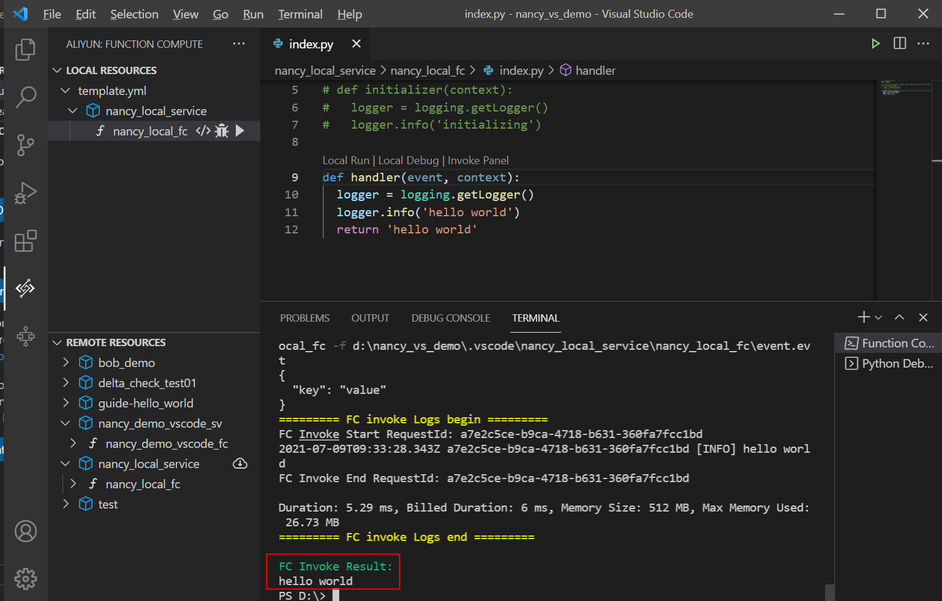Collapse the nancy_demo_vscode_sv service

(x=66, y=423)
